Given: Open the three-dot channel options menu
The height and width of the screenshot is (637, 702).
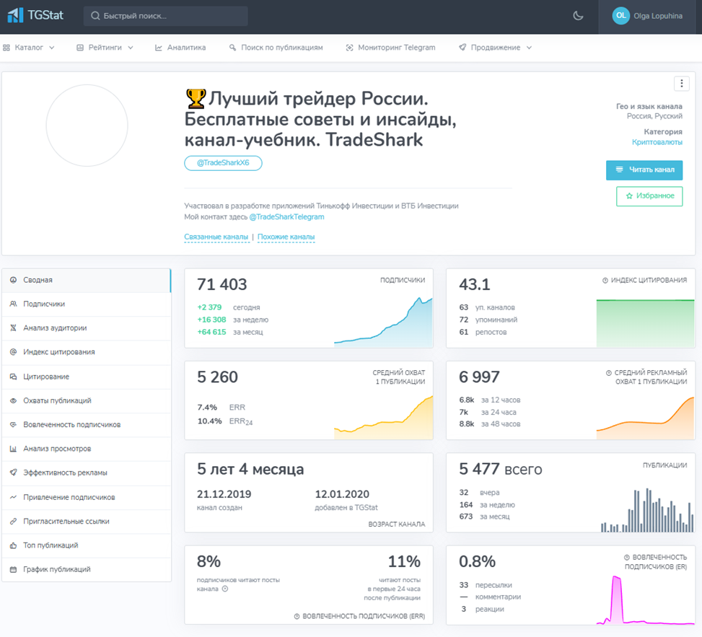Looking at the screenshot, I should click(x=681, y=83).
